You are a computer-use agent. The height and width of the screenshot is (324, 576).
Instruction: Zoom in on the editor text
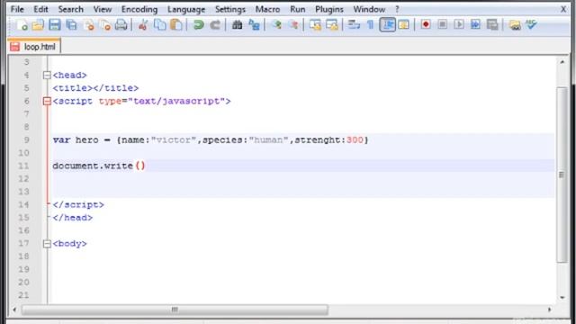click(x=276, y=24)
